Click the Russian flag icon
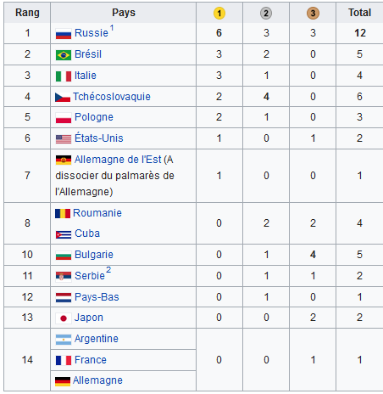383x394 pixels. pyautogui.click(x=64, y=34)
